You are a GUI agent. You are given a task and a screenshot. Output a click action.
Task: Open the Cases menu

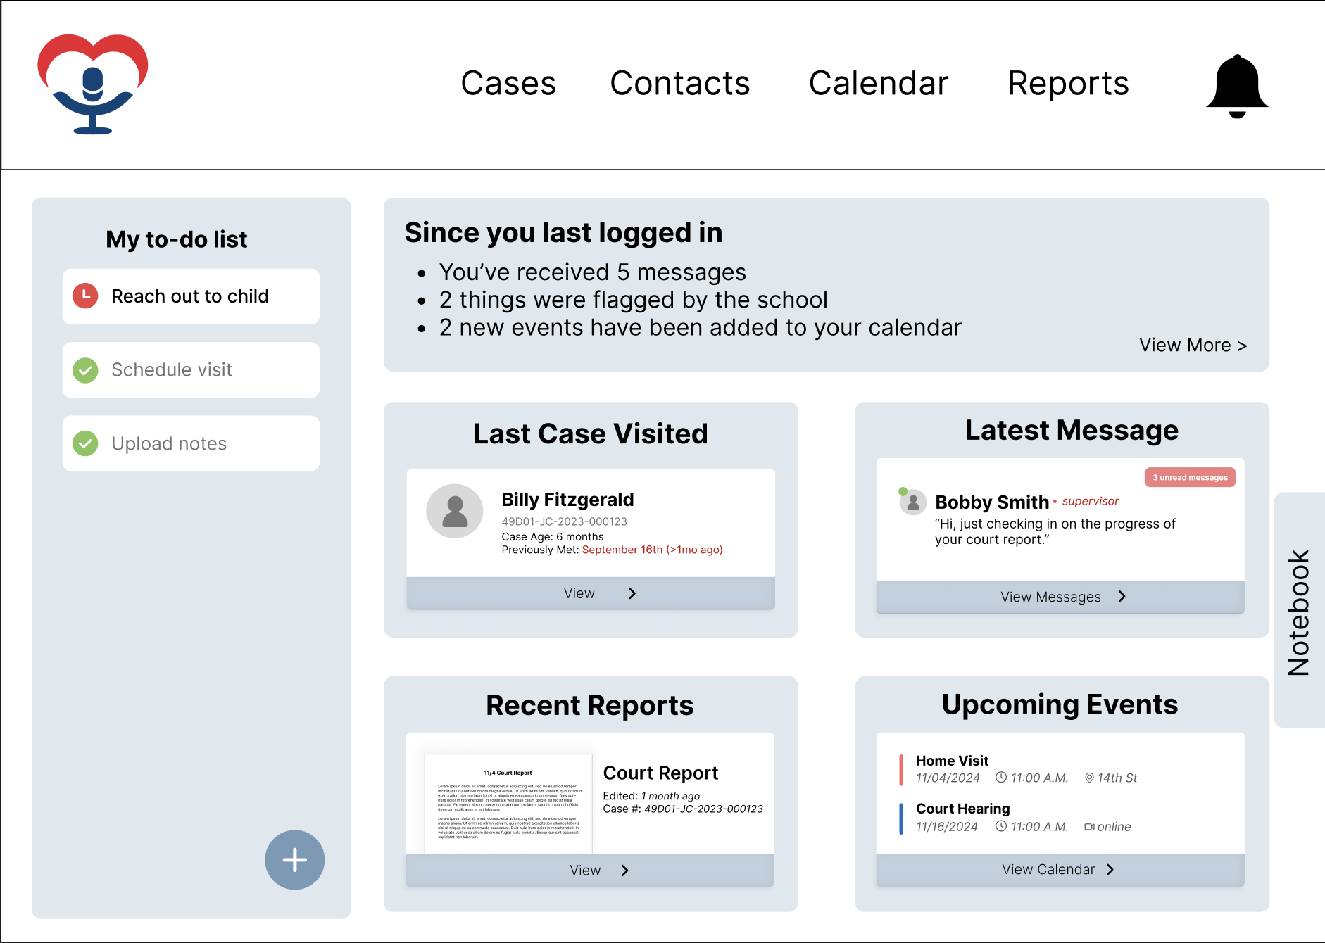click(x=508, y=83)
